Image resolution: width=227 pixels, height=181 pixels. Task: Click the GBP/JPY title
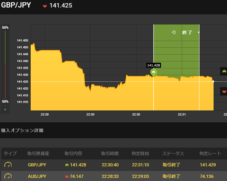tap(16, 5)
